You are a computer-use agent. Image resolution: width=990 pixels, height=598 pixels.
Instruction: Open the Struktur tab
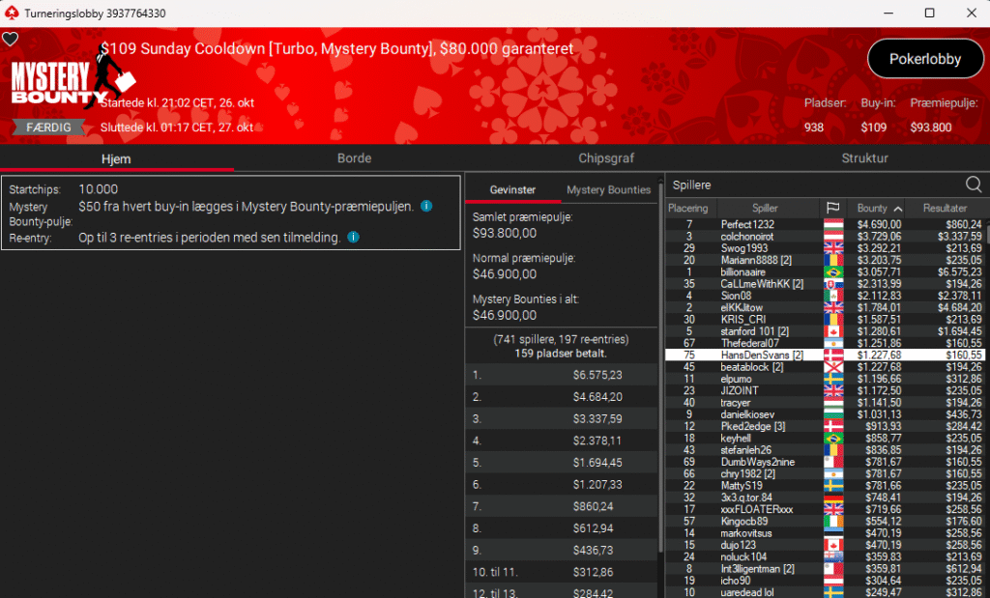[x=864, y=158]
